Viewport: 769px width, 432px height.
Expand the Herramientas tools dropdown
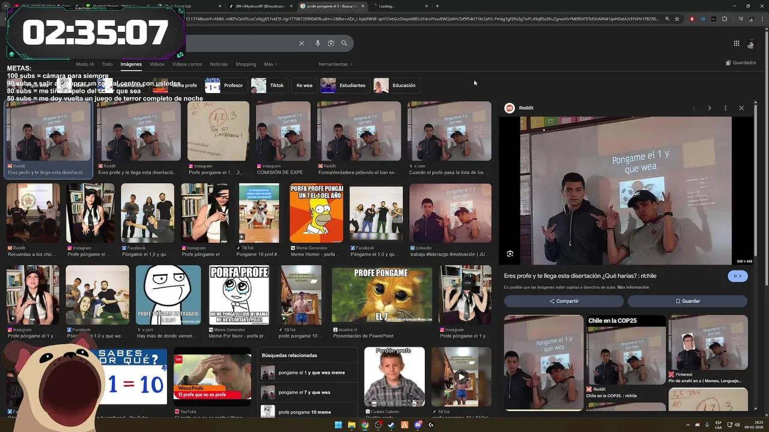pyautogui.click(x=335, y=64)
